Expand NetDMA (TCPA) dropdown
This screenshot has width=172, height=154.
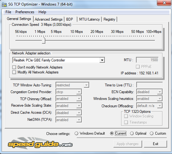tap(79, 120)
